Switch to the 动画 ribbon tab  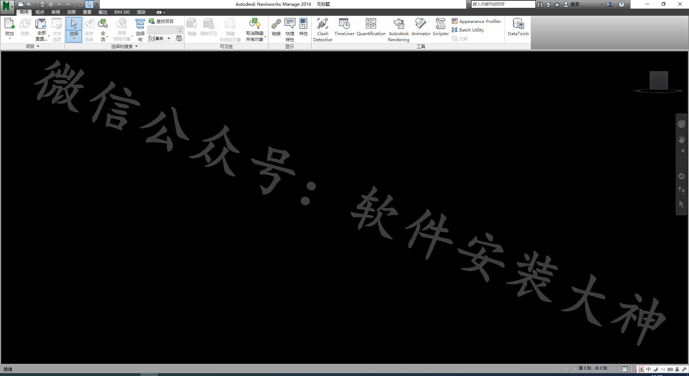[71, 12]
